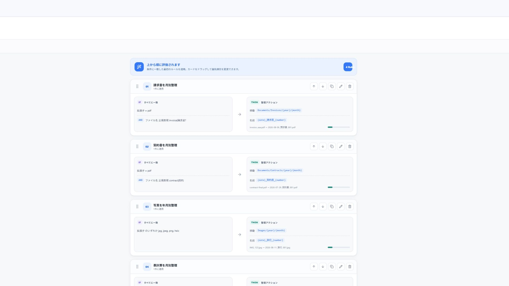Click name tag {date}_旅行_{number}
This screenshot has height=286, width=509.
270,240
